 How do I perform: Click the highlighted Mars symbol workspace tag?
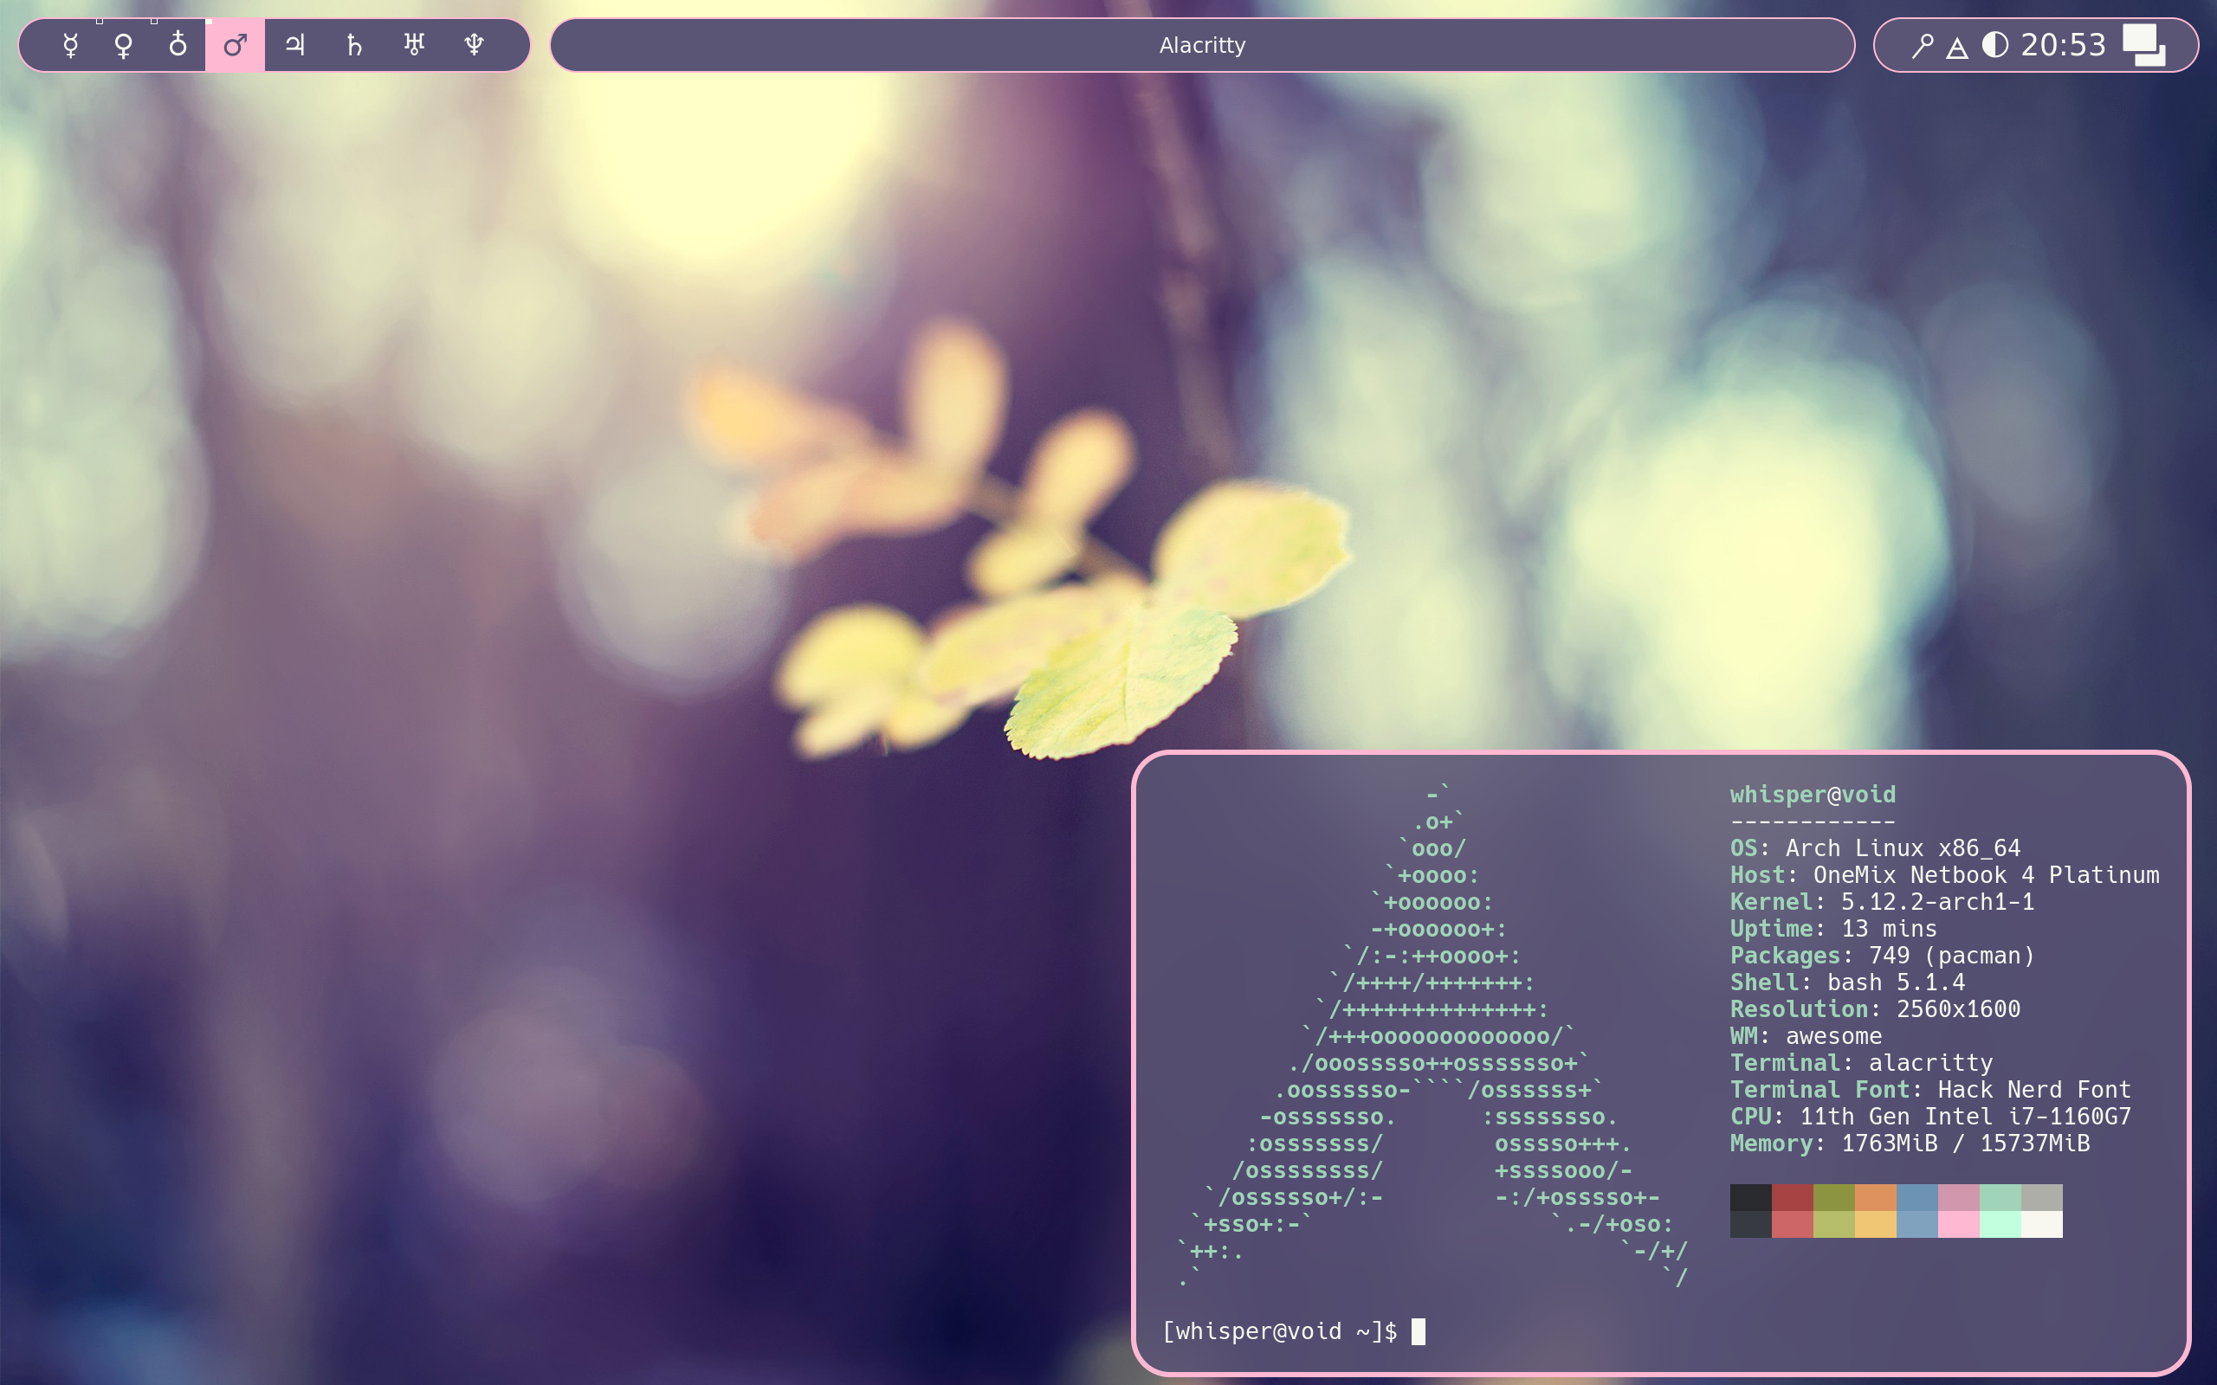(236, 45)
